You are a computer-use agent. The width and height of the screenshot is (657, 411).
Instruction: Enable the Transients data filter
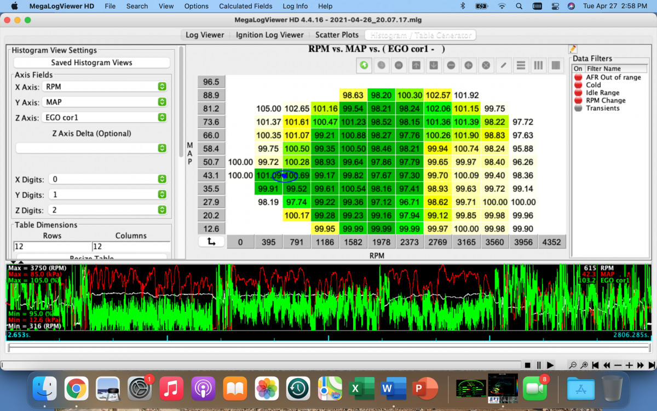click(578, 108)
